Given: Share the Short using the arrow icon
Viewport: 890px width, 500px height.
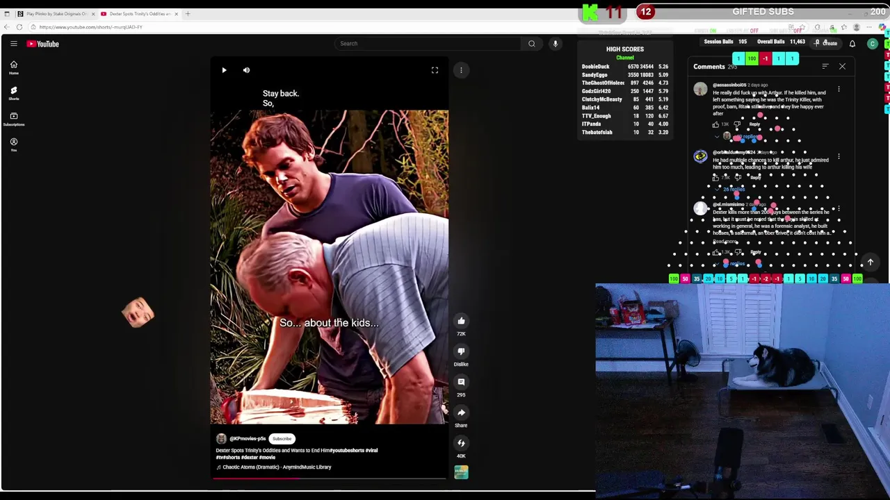Looking at the screenshot, I should (x=461, y=412).
